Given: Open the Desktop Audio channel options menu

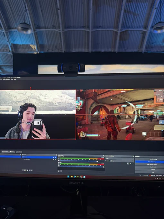Looking at the screenshot, I should (x=59, y=159).
